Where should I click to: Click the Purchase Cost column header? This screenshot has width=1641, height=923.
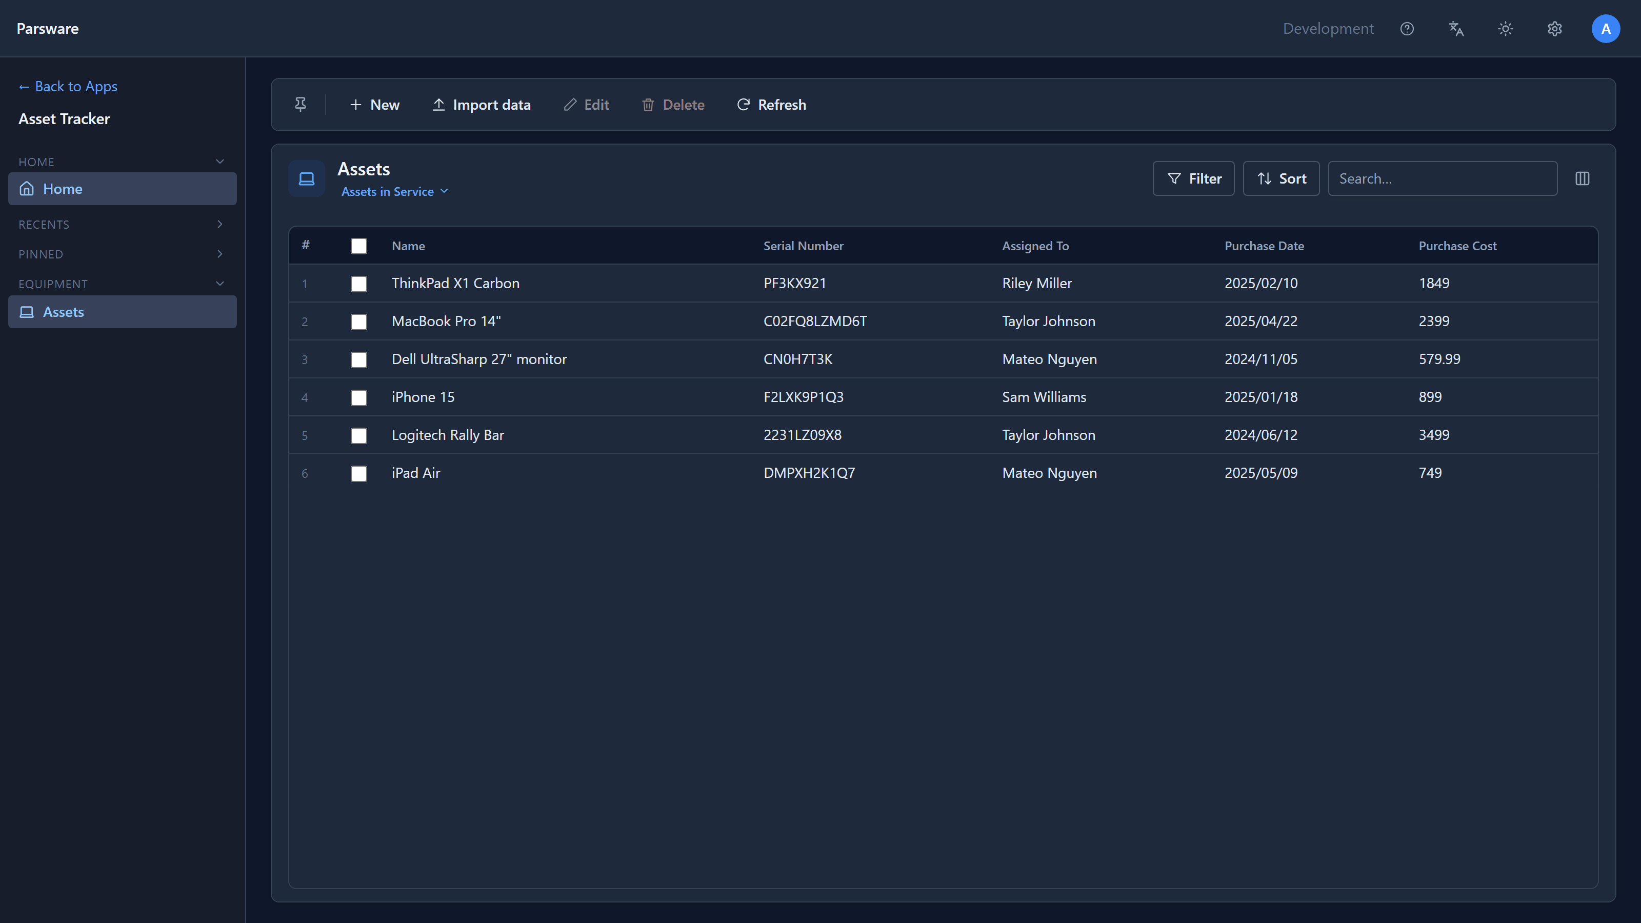1457,246
